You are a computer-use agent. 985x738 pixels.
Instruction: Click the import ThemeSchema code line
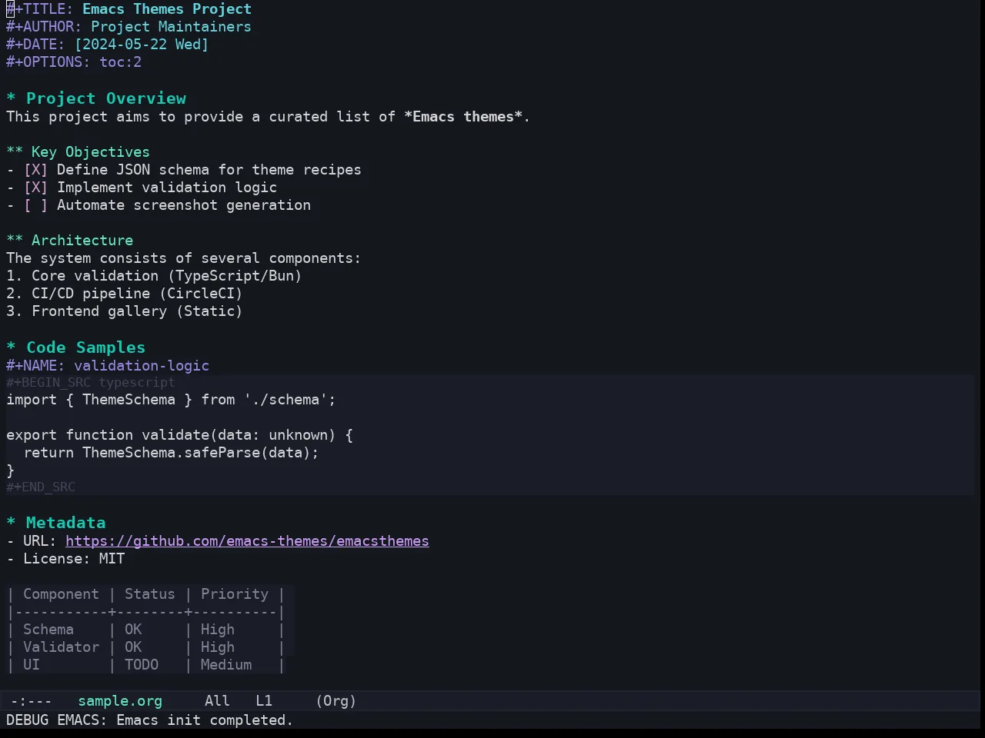[171, 400]
